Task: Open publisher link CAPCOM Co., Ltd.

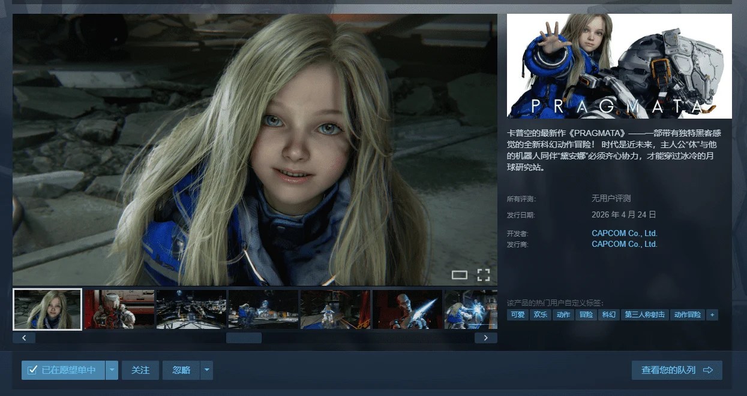Action: pos(625,244)
